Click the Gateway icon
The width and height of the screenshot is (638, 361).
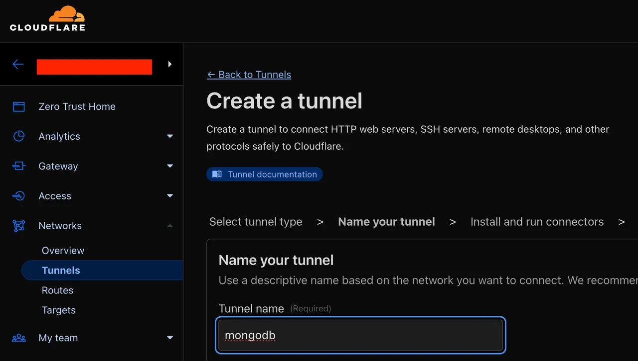[19, 166]
